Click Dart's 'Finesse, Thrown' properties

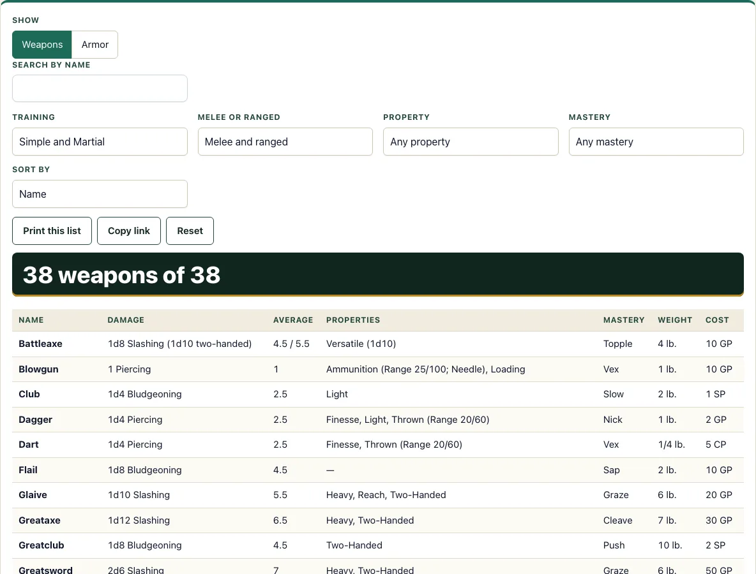coord(394,445)
